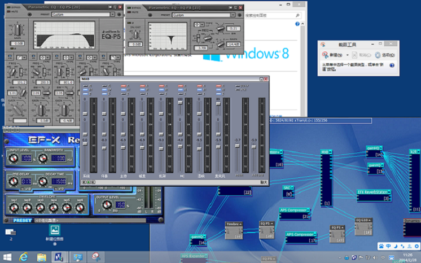Viewport: 421px width, 263px height.
Task: Click the Control Panel search box
Action: tap(272, 16)
